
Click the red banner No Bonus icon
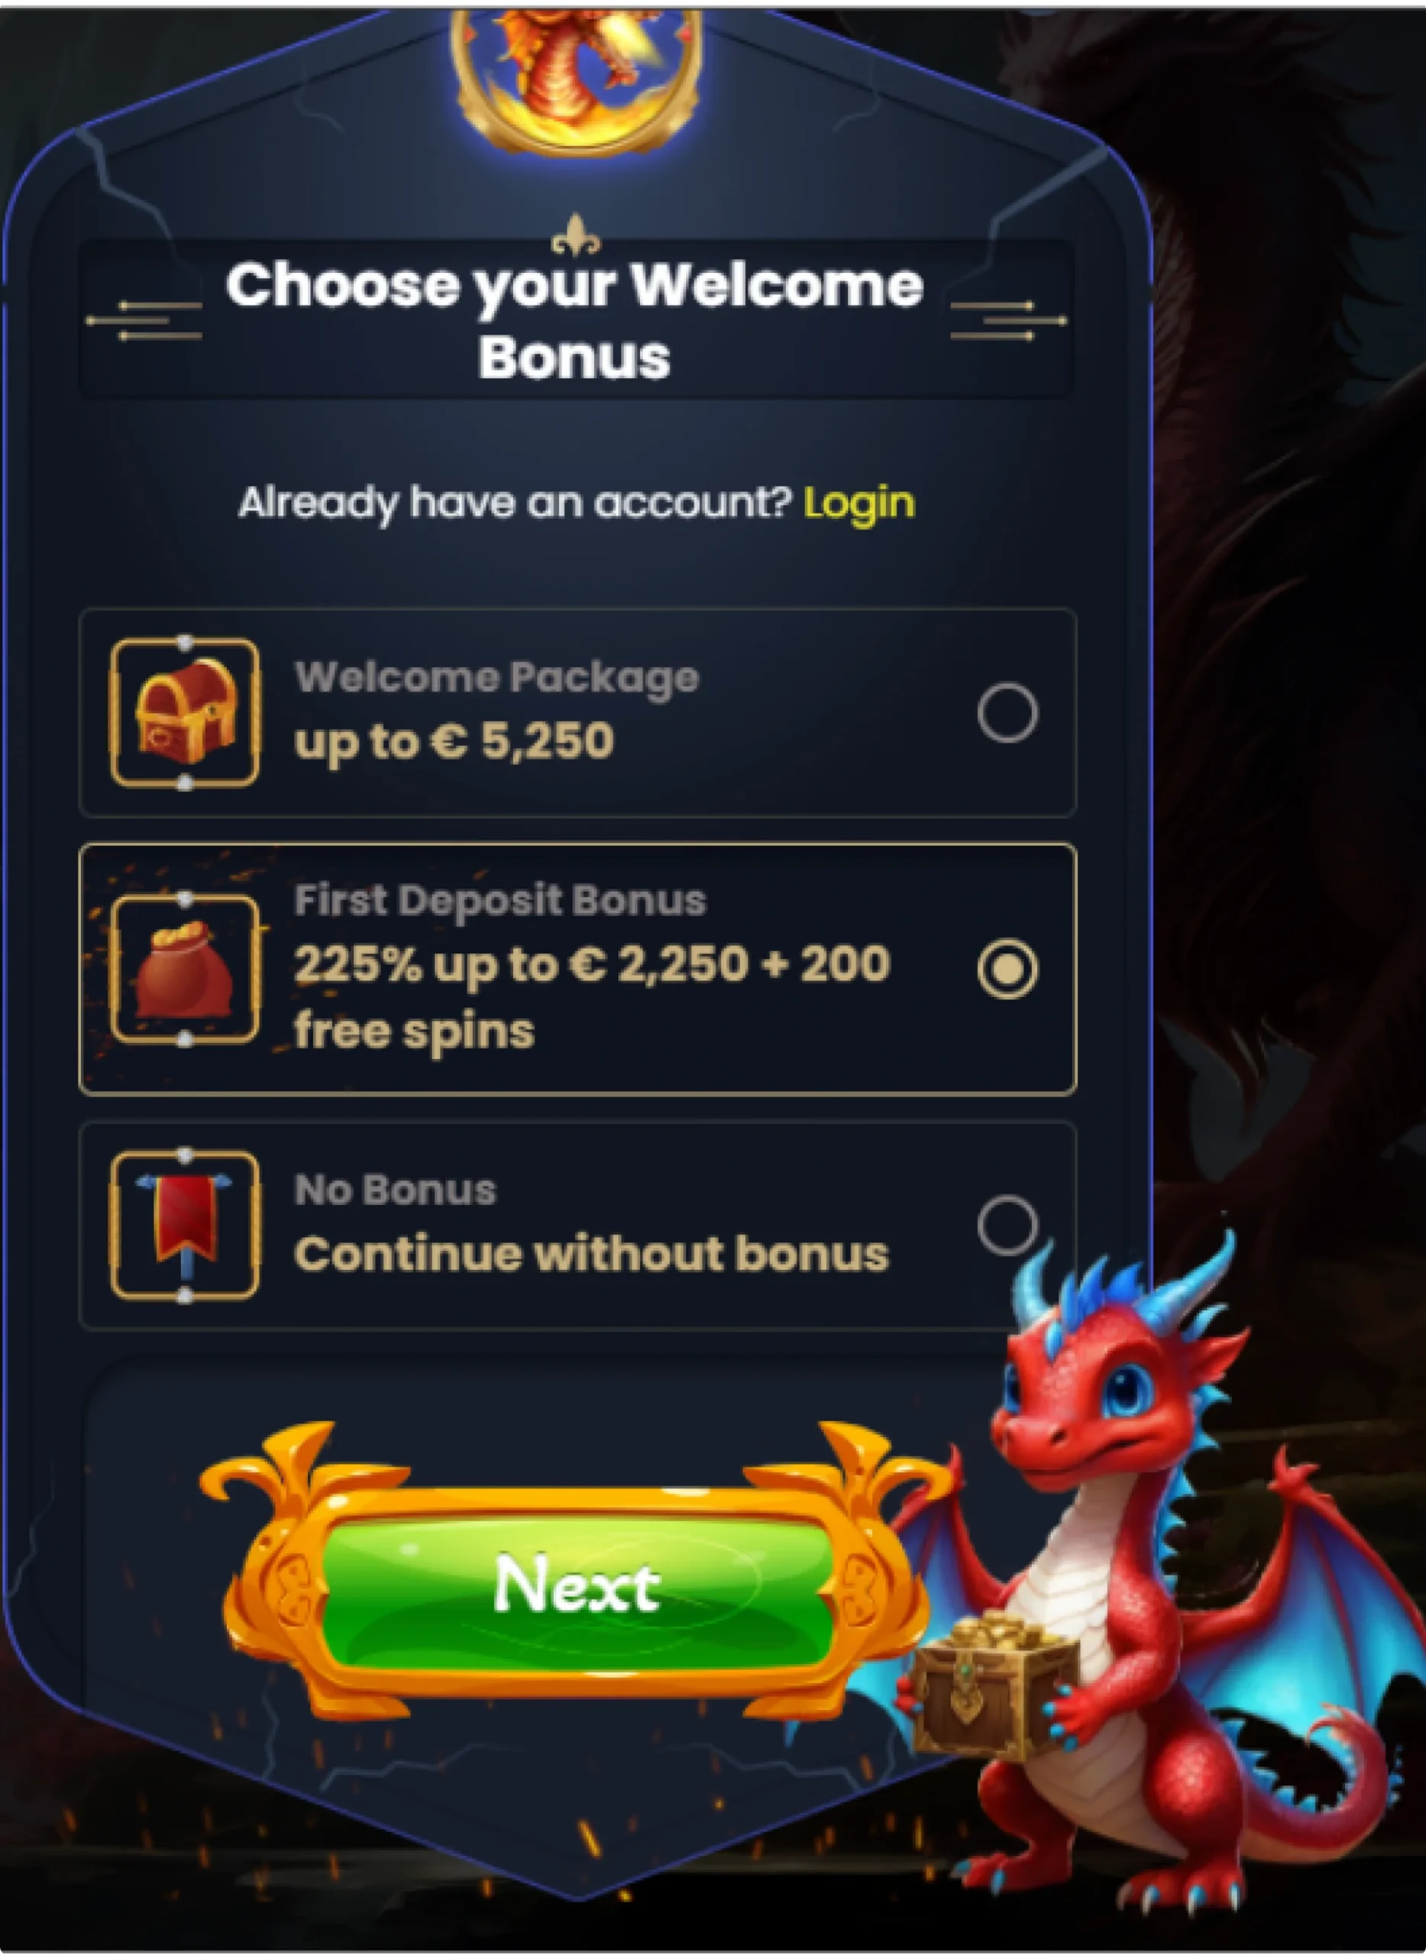point(185,1225)
